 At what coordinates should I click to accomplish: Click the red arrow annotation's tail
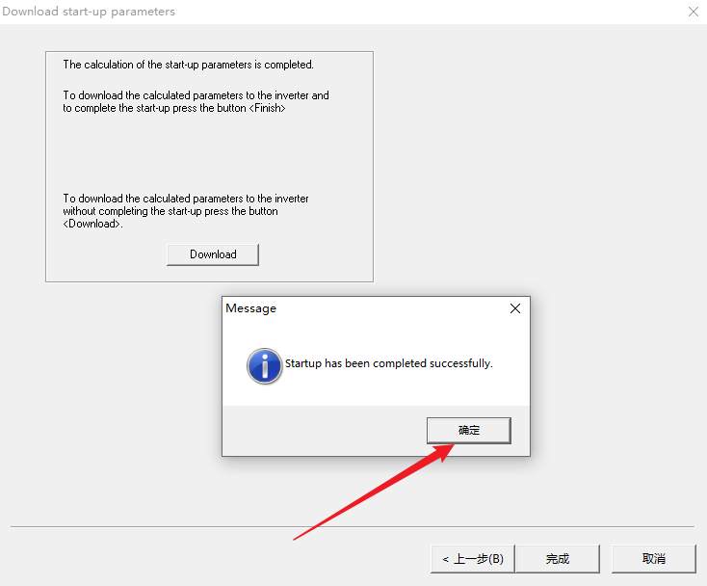click(x=301, y=535)
